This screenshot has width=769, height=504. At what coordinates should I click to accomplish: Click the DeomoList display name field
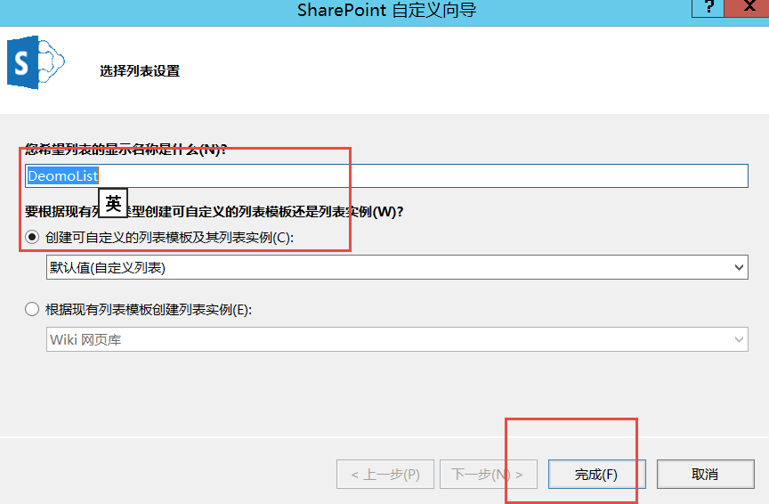click(x=386, y=175)
